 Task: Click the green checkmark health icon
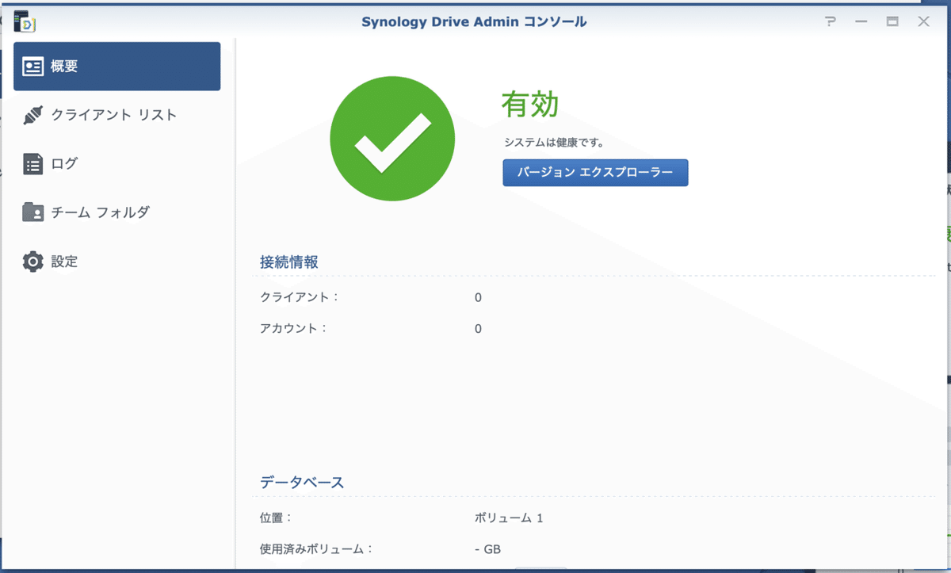pos(392,138)
